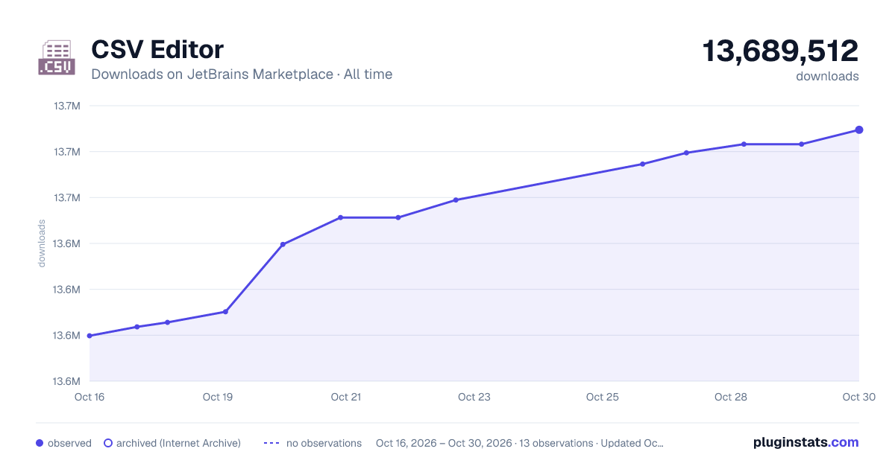Click the 13,689,512 download count
Screen dimensions: 895x469
[781, 51]
